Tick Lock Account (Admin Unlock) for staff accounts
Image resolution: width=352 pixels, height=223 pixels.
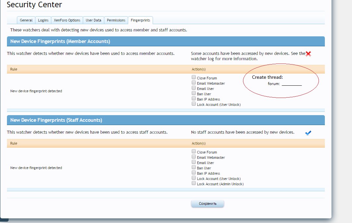pos(194,183)
